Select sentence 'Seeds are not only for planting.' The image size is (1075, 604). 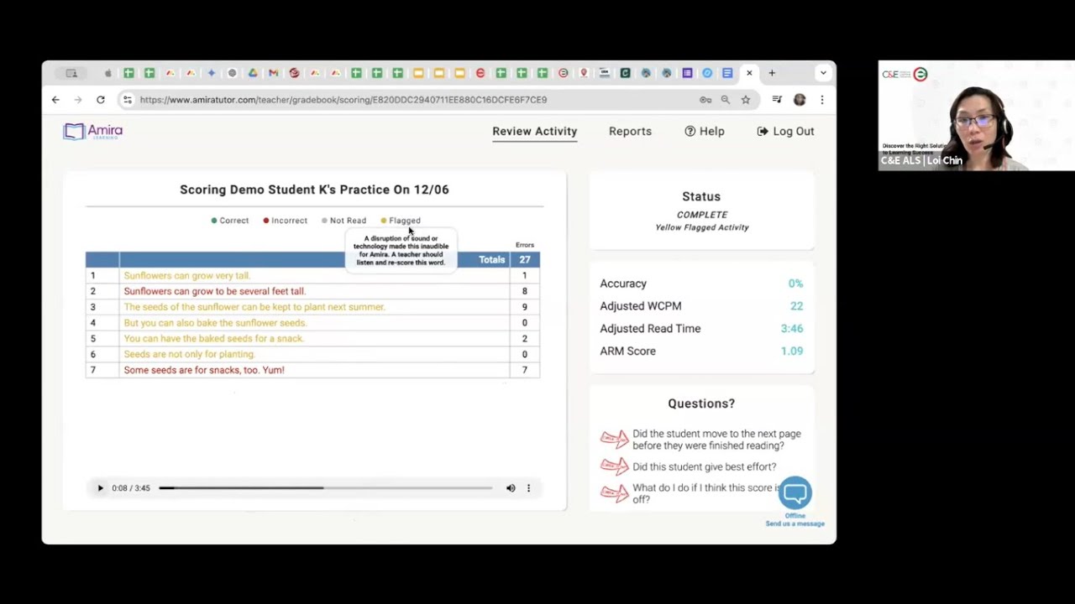pos(189,354)
